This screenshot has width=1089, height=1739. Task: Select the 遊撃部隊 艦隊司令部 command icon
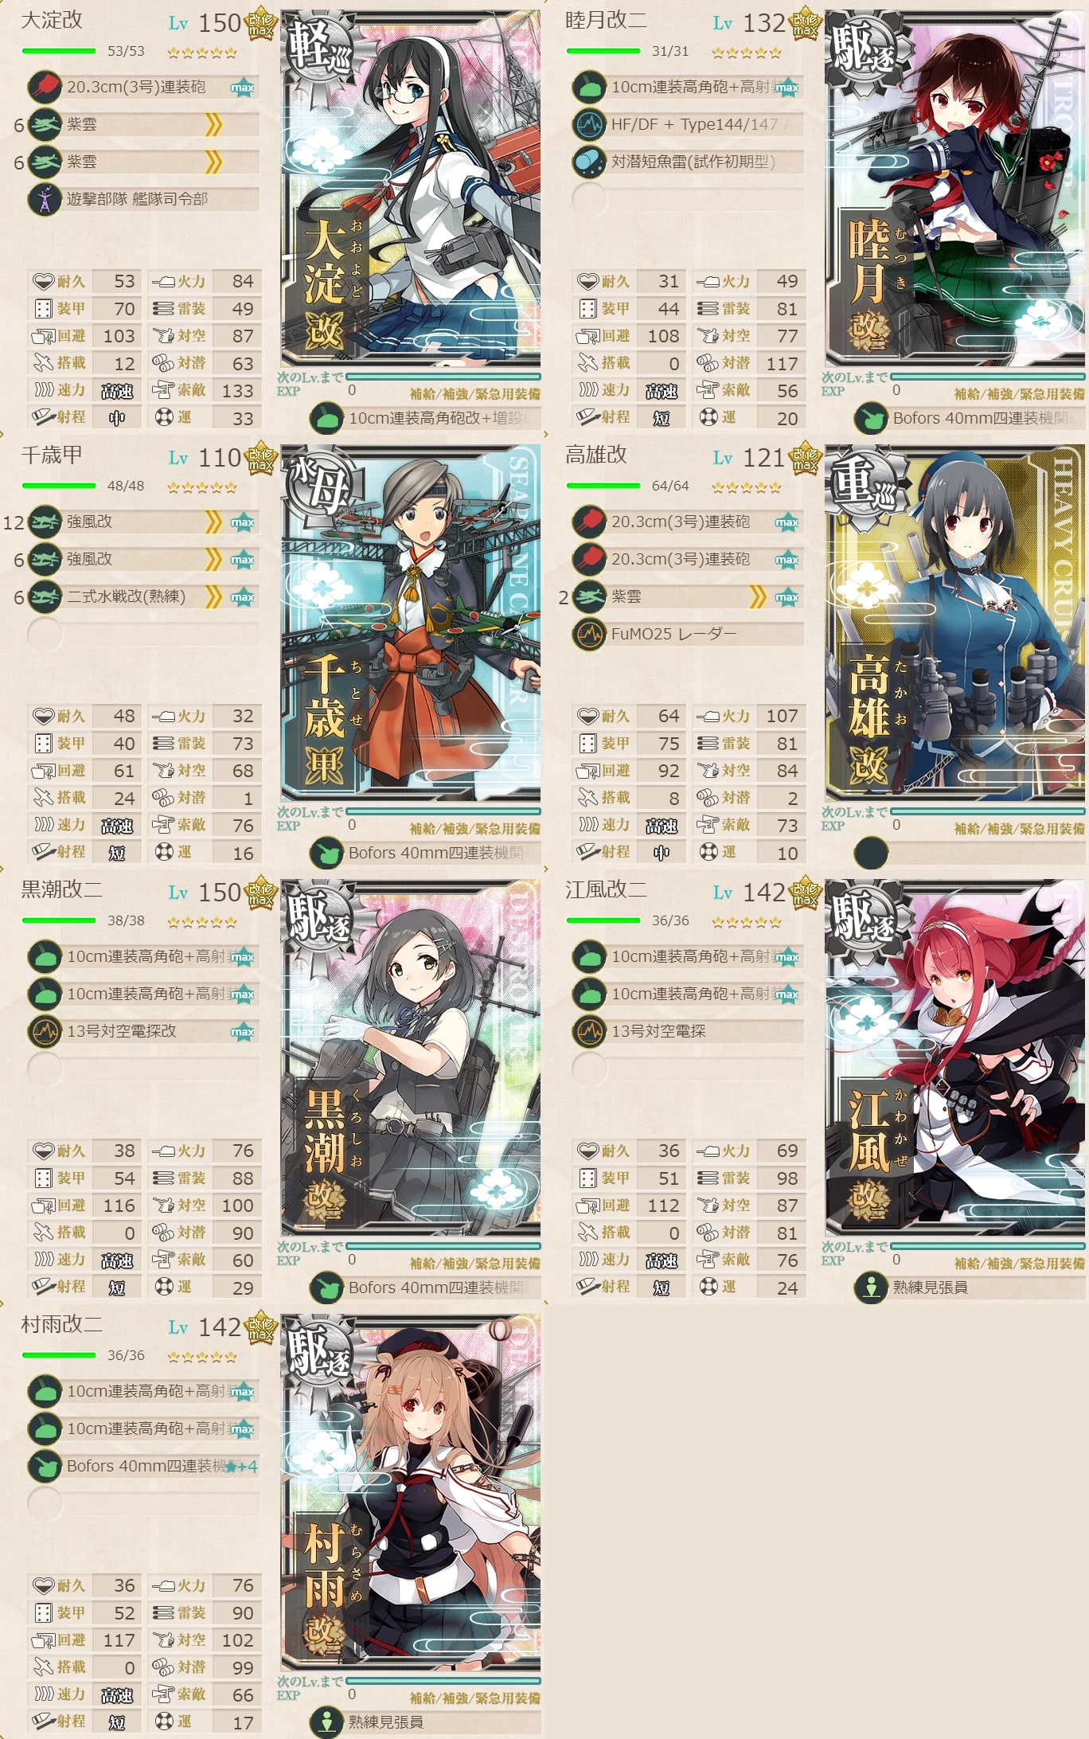tap(45, 199)
